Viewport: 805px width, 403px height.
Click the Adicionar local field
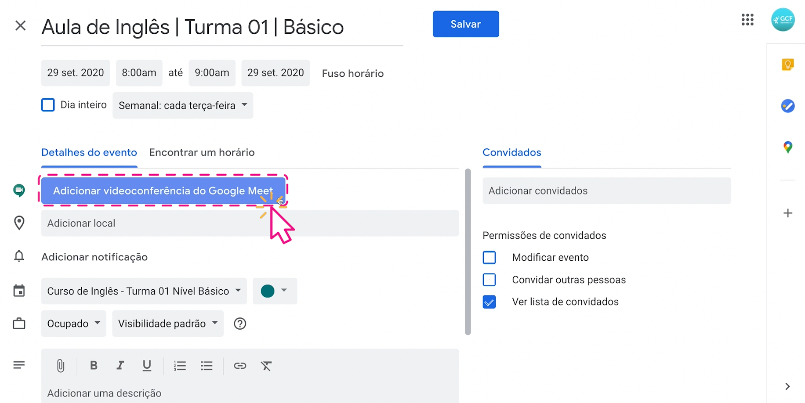(x=250, y=223)
